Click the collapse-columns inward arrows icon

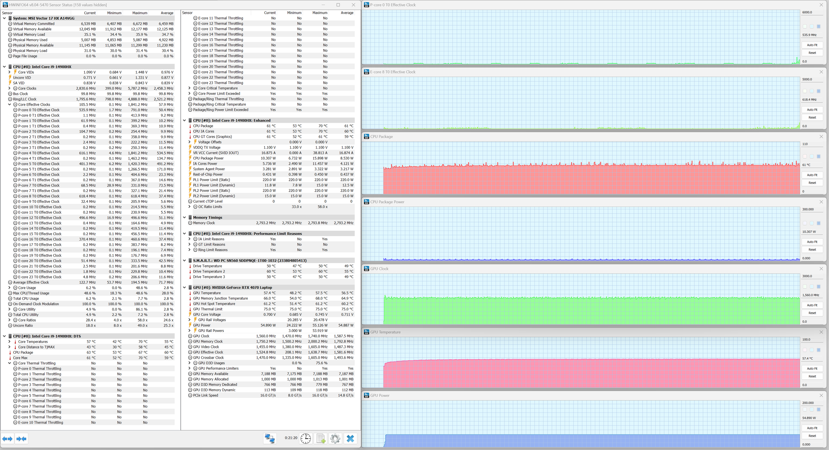point(22,439)
